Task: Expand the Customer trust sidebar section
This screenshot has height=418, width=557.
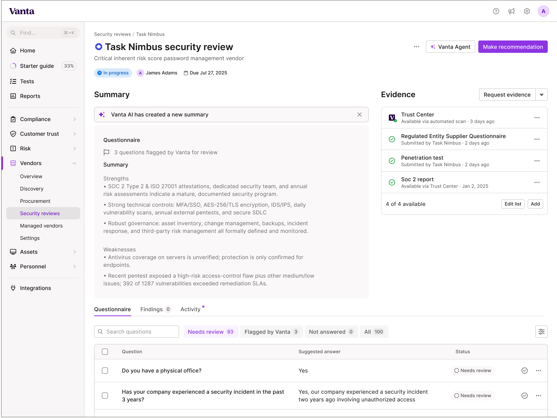Action: click(43, 134)
